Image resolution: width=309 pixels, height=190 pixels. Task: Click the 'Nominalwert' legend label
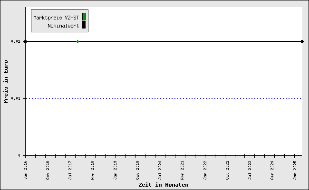coord(63,26)
